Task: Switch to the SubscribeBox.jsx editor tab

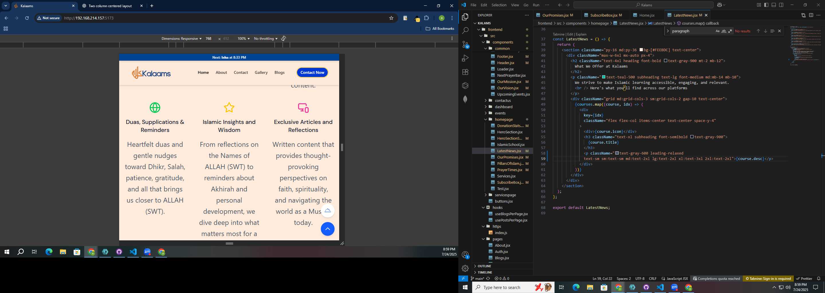Action: pos(603,15)
